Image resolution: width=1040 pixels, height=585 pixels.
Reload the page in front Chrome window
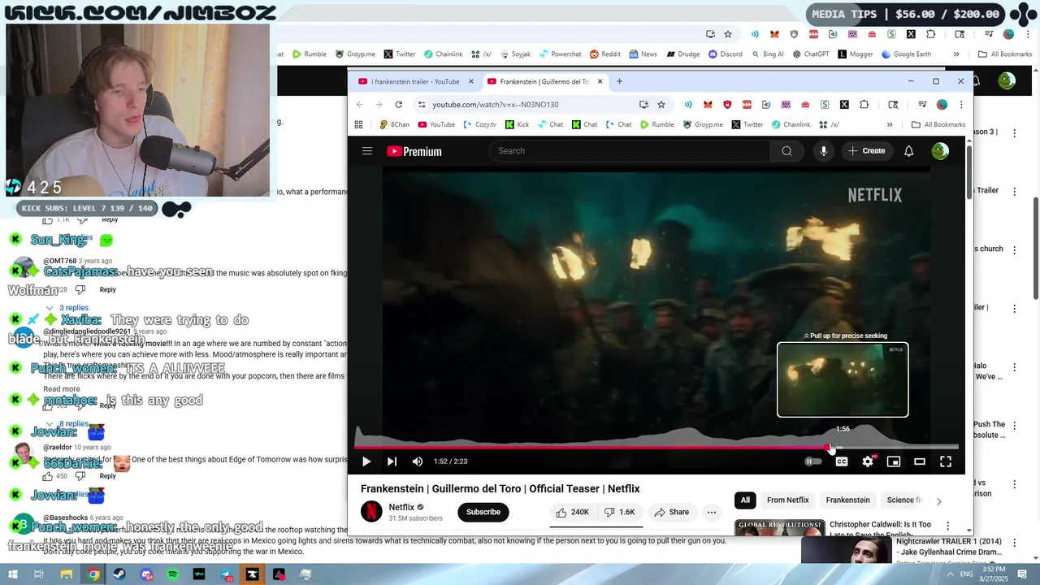tap(398, 104)
